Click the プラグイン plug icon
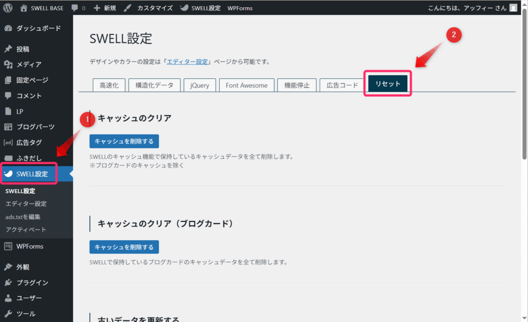 8,282
